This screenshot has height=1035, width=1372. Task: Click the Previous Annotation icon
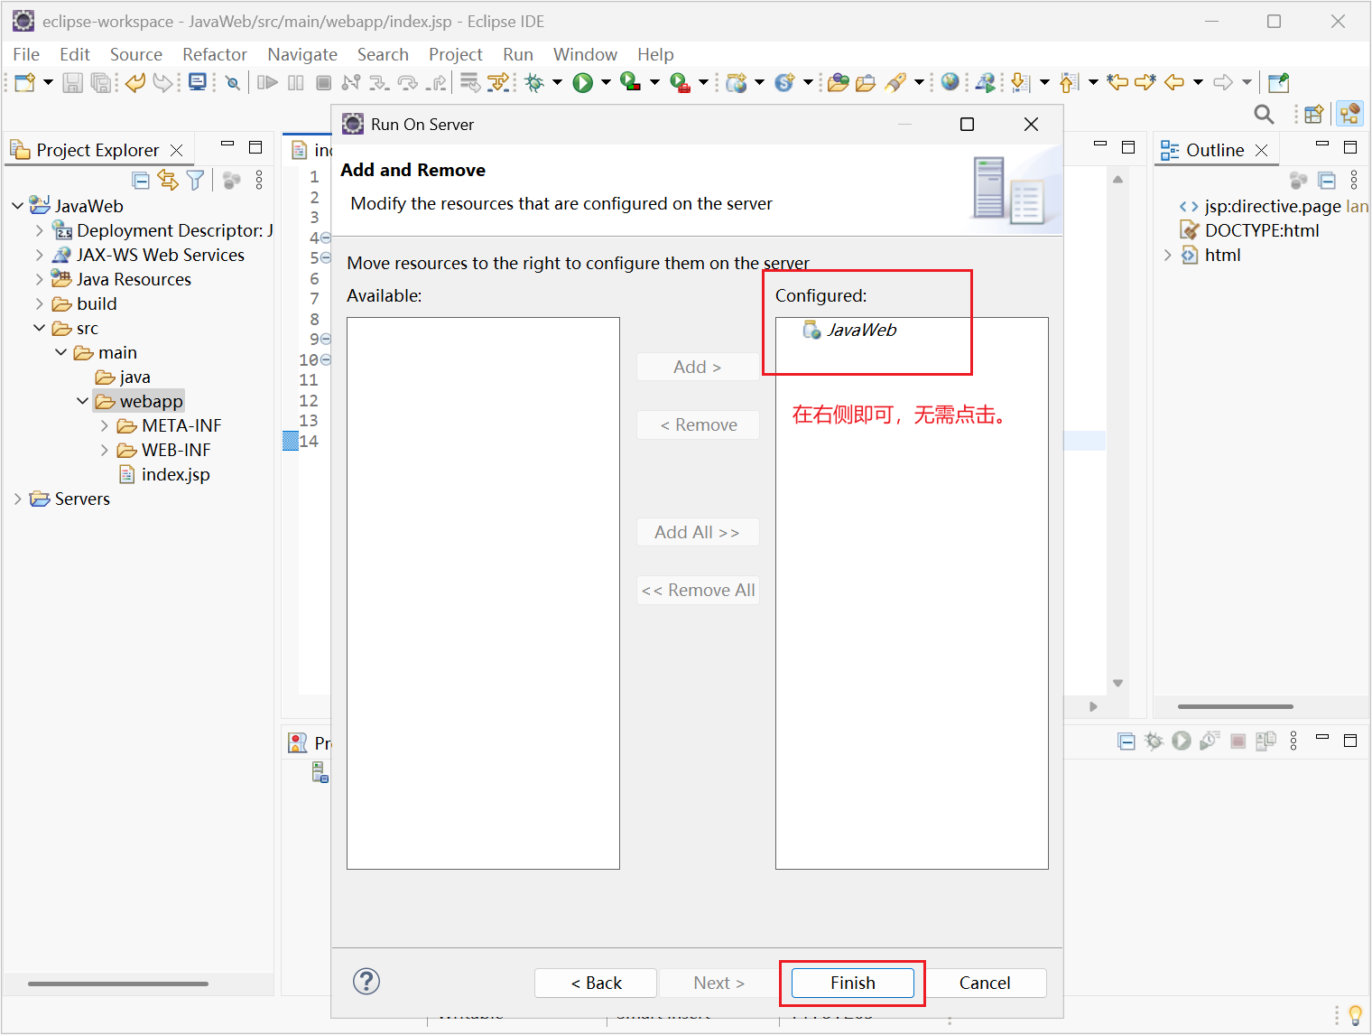point(1069,83)
